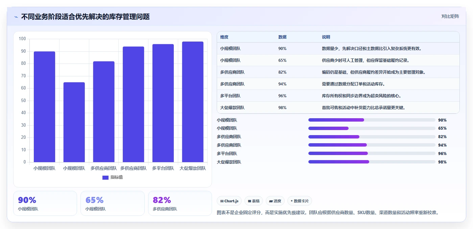
Task: Click the 数据卡片 tag chip
Action: click(x=300, y=201)
